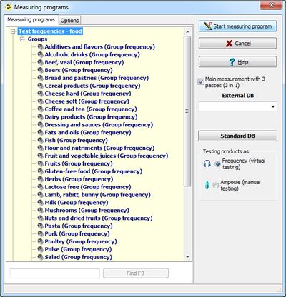Click the icon next to Fish group
The height and width of the screenshot is (297, 286).
(x=41, y=140)
